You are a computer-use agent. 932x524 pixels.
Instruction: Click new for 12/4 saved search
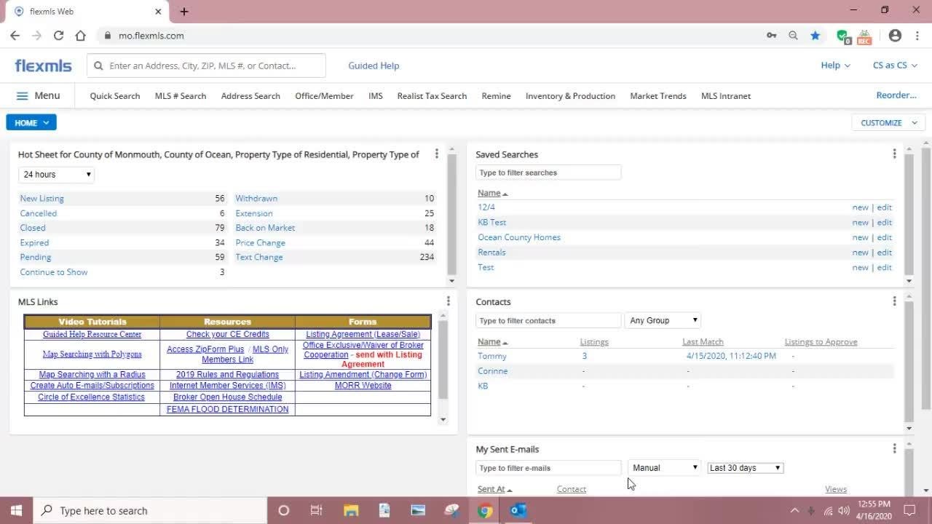point(860,207)
